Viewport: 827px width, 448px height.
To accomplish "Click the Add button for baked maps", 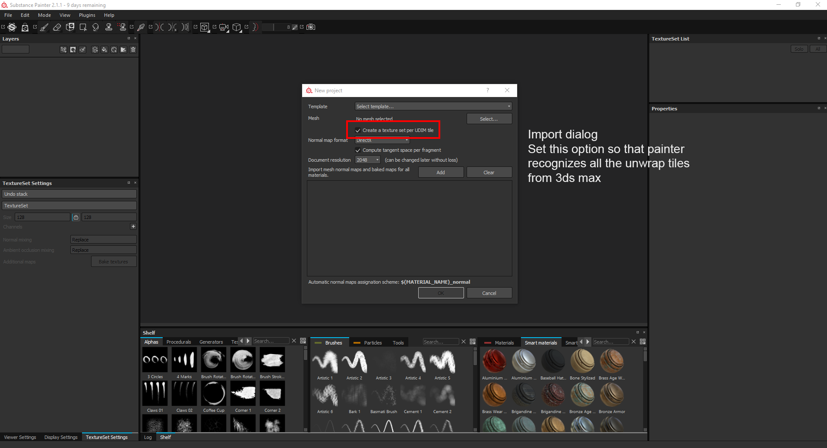I will 441,172.
